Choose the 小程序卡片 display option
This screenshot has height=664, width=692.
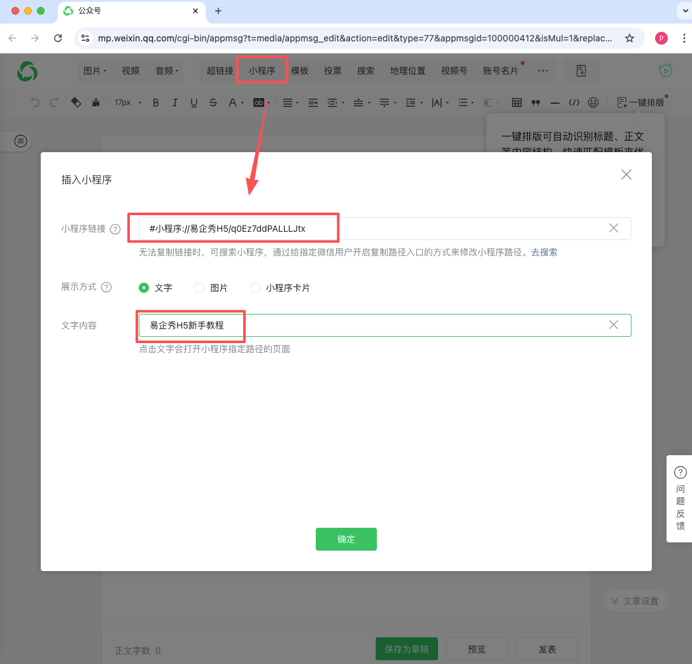coord(255,288)
